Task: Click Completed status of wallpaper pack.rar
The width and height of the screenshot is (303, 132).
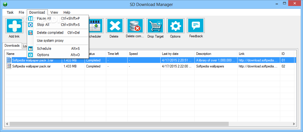Action: coord(93,66)
